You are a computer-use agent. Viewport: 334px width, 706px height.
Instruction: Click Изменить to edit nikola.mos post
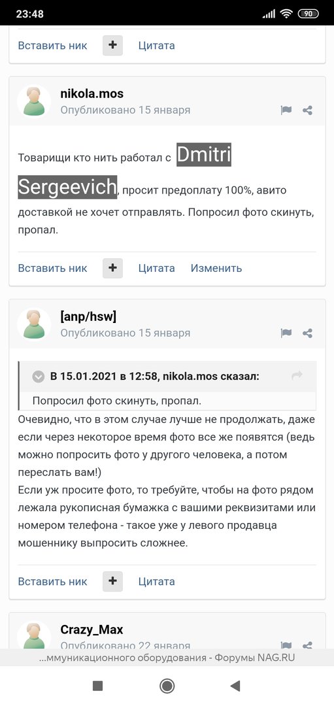(216, 269)
